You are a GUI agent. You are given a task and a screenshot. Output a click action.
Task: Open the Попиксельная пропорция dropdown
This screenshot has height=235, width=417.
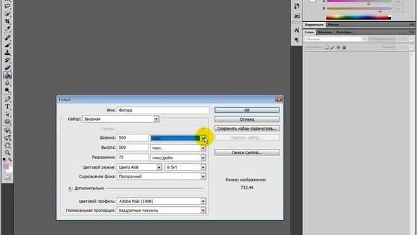pyautogui.click(x=203, y=210)
